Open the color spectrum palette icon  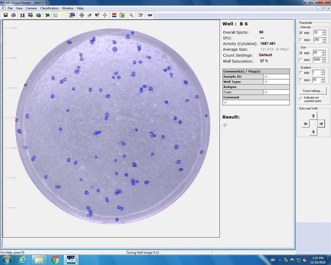(x=114, y=15)
